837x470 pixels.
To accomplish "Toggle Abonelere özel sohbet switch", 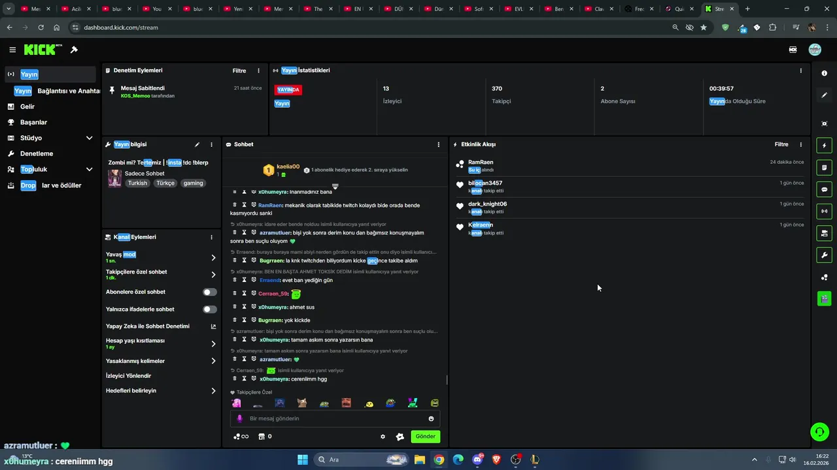I will [x=210, y=292].
